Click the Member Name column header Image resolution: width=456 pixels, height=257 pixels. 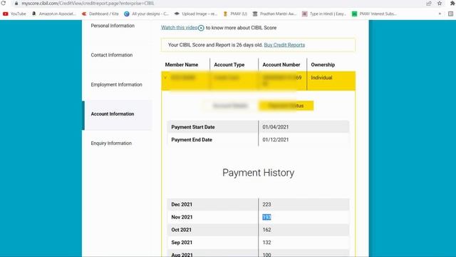pos(182,65)
